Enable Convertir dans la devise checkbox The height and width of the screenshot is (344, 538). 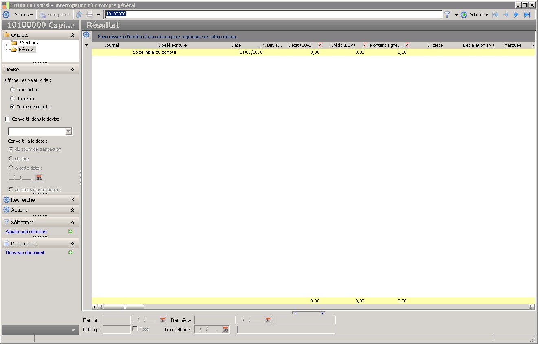coord(7,119)
